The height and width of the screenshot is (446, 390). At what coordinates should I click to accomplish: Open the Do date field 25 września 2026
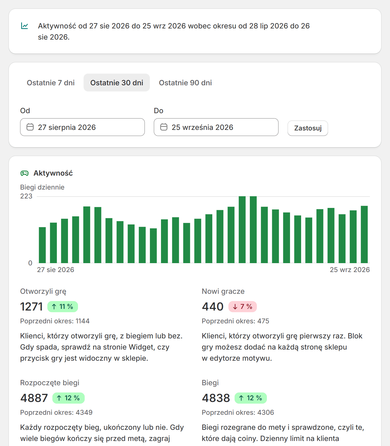216,127
